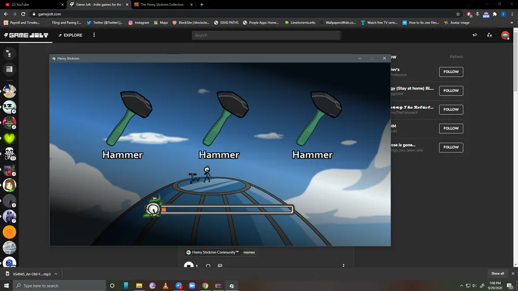Bookmark this page with the star icon
Image resolution: width=518 pixels, height=291 pixels.
coord(458,14)
